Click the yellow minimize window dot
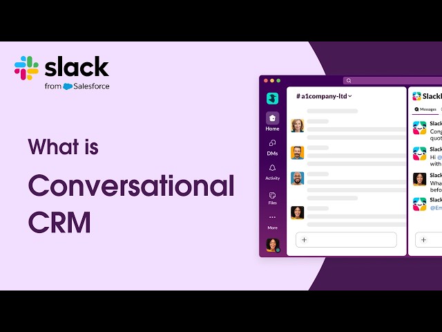Viewport: 442px width, 332px height. tap(272, 81)
